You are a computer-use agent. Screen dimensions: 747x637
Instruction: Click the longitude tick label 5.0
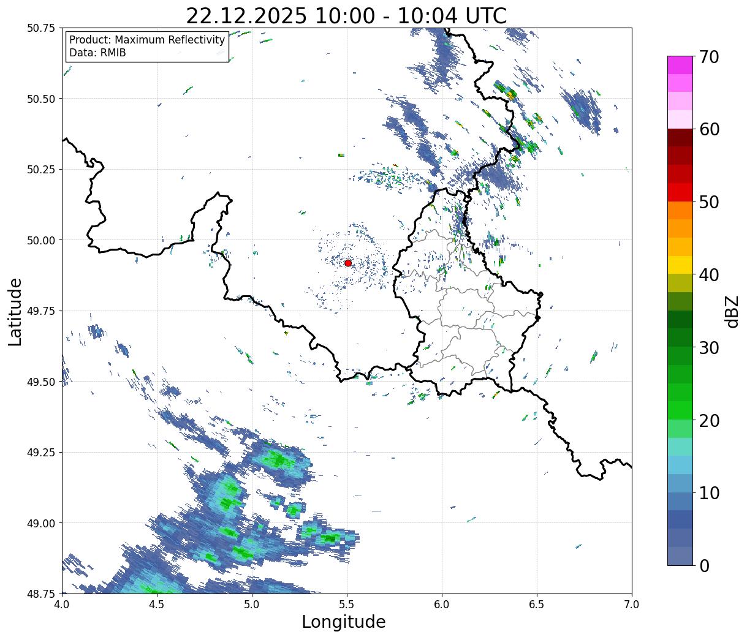tap(252, 605)
